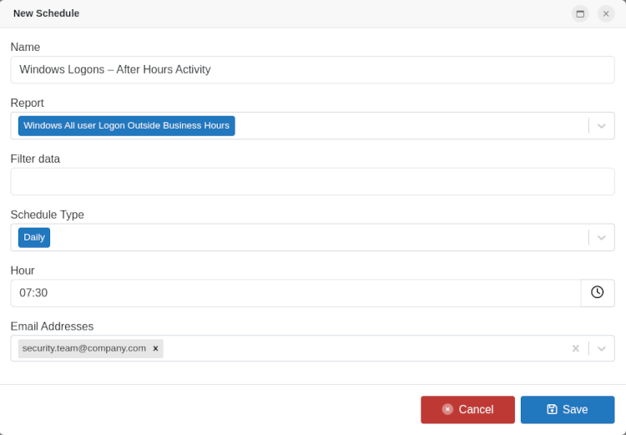Click the Filter data label
Viewport: 626px width, 435px height.
[35, 159]
